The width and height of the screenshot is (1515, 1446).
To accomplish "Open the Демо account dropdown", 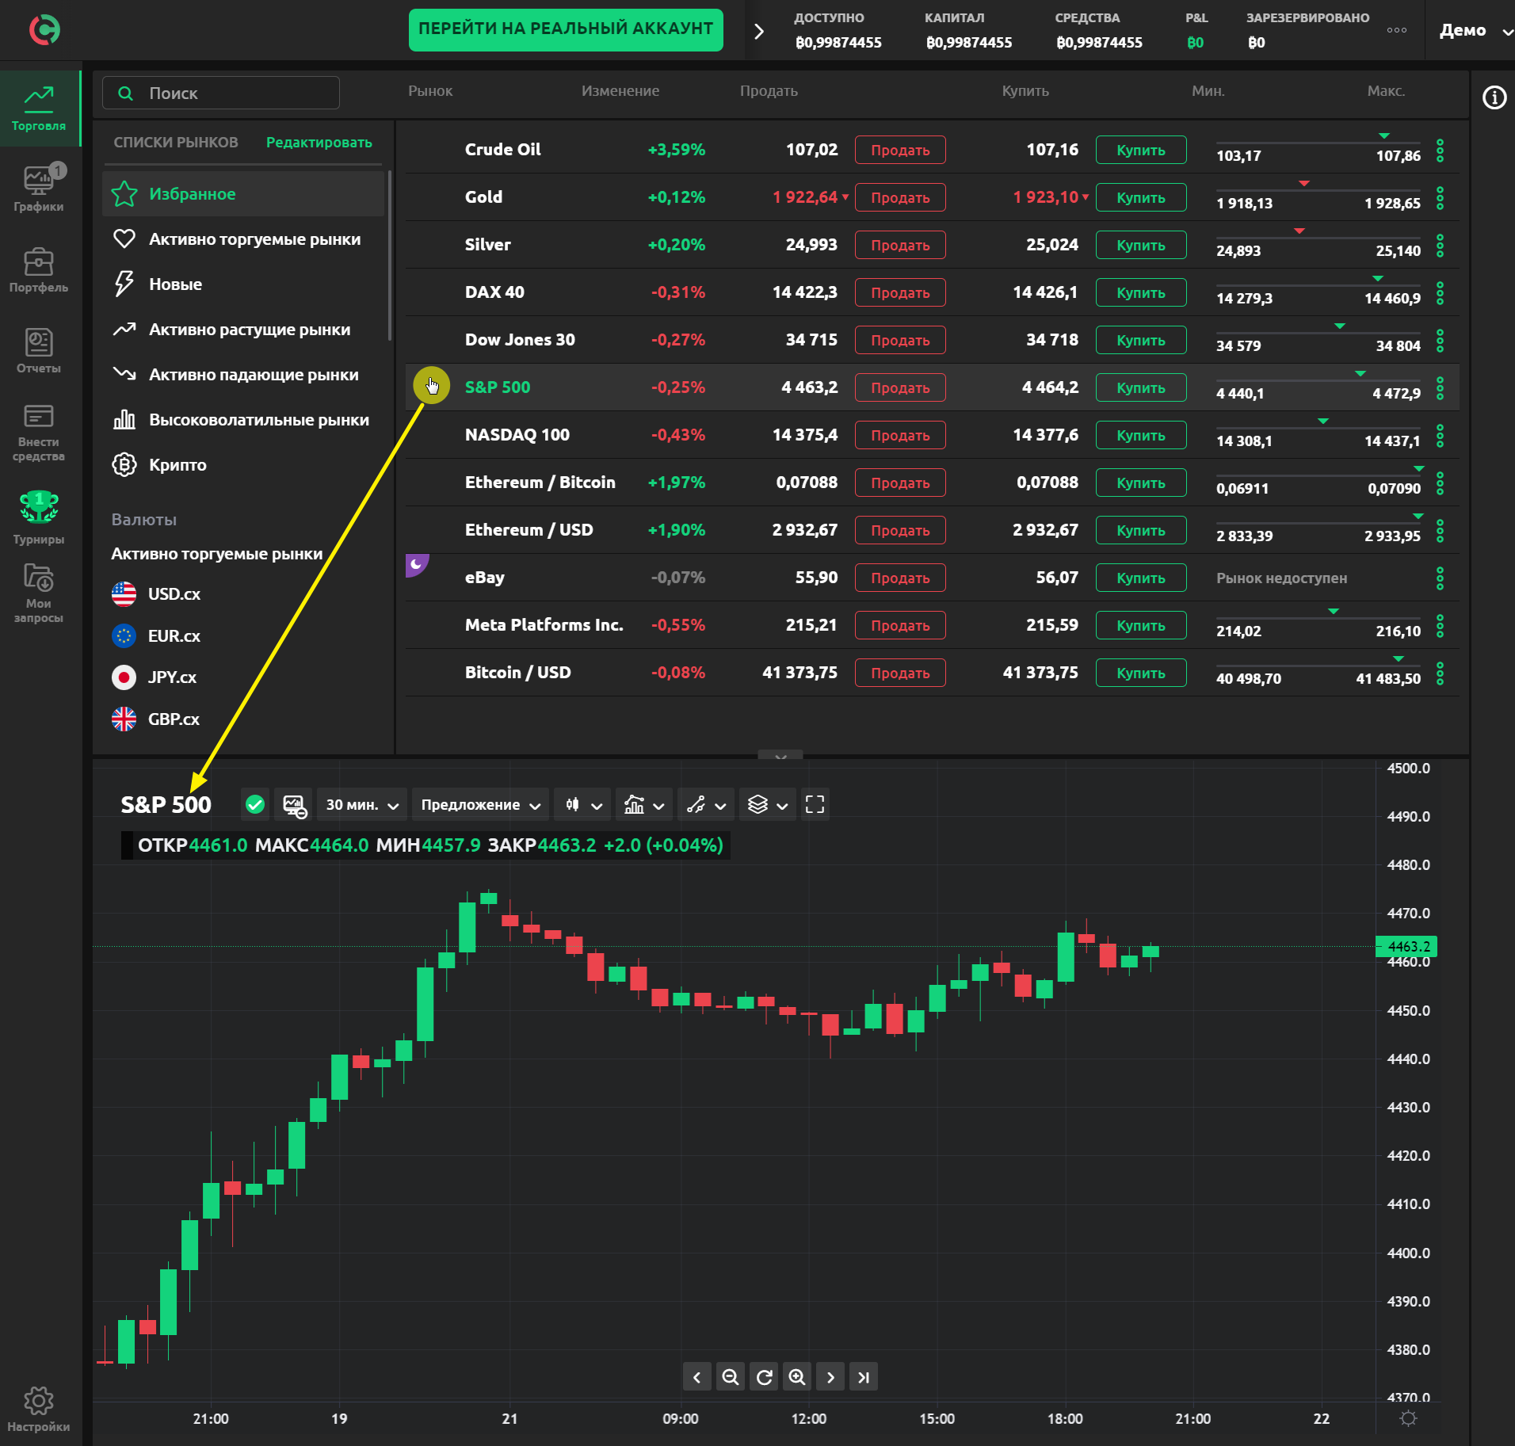I will coord(1475,31).
